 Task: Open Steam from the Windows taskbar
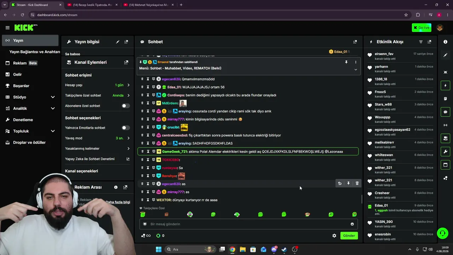[x=284, y=249]
